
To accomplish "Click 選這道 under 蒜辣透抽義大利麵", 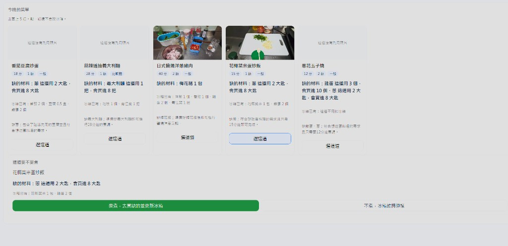I will (x=115, y=138).
